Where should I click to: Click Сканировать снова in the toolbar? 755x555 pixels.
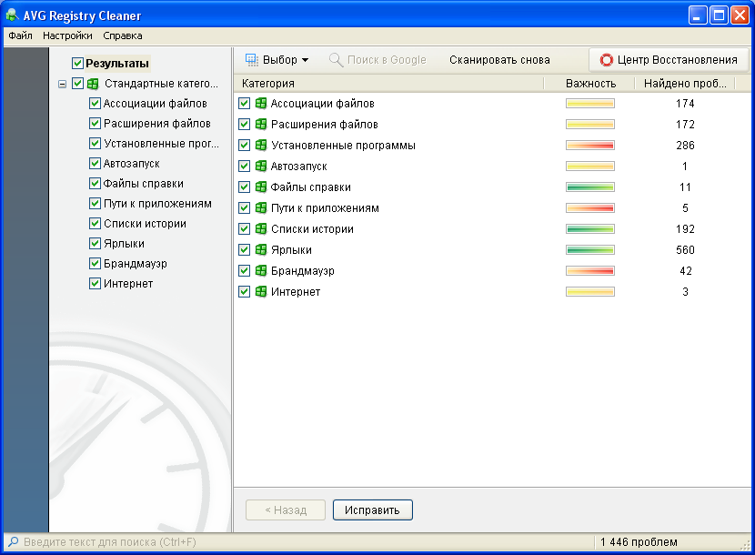pyautogui.click(x=499, y=60)
